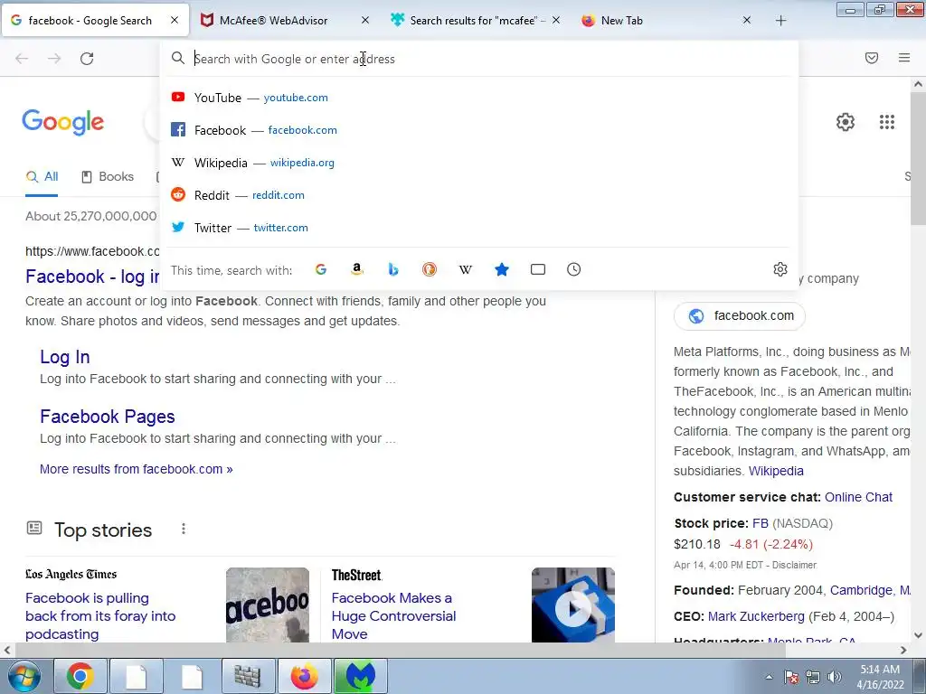This screenshot has width=926, height=694.
Task: Go forward using the right arrow button
Action: (54, 59)
